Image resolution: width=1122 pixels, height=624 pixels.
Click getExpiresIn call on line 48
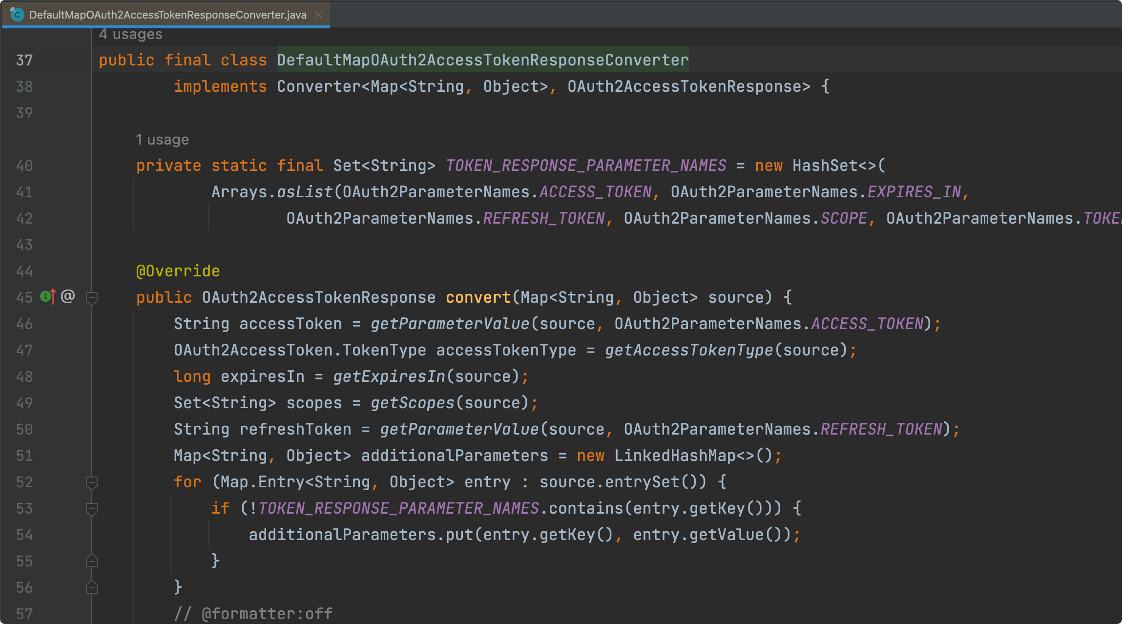click(x=389, y=376)
